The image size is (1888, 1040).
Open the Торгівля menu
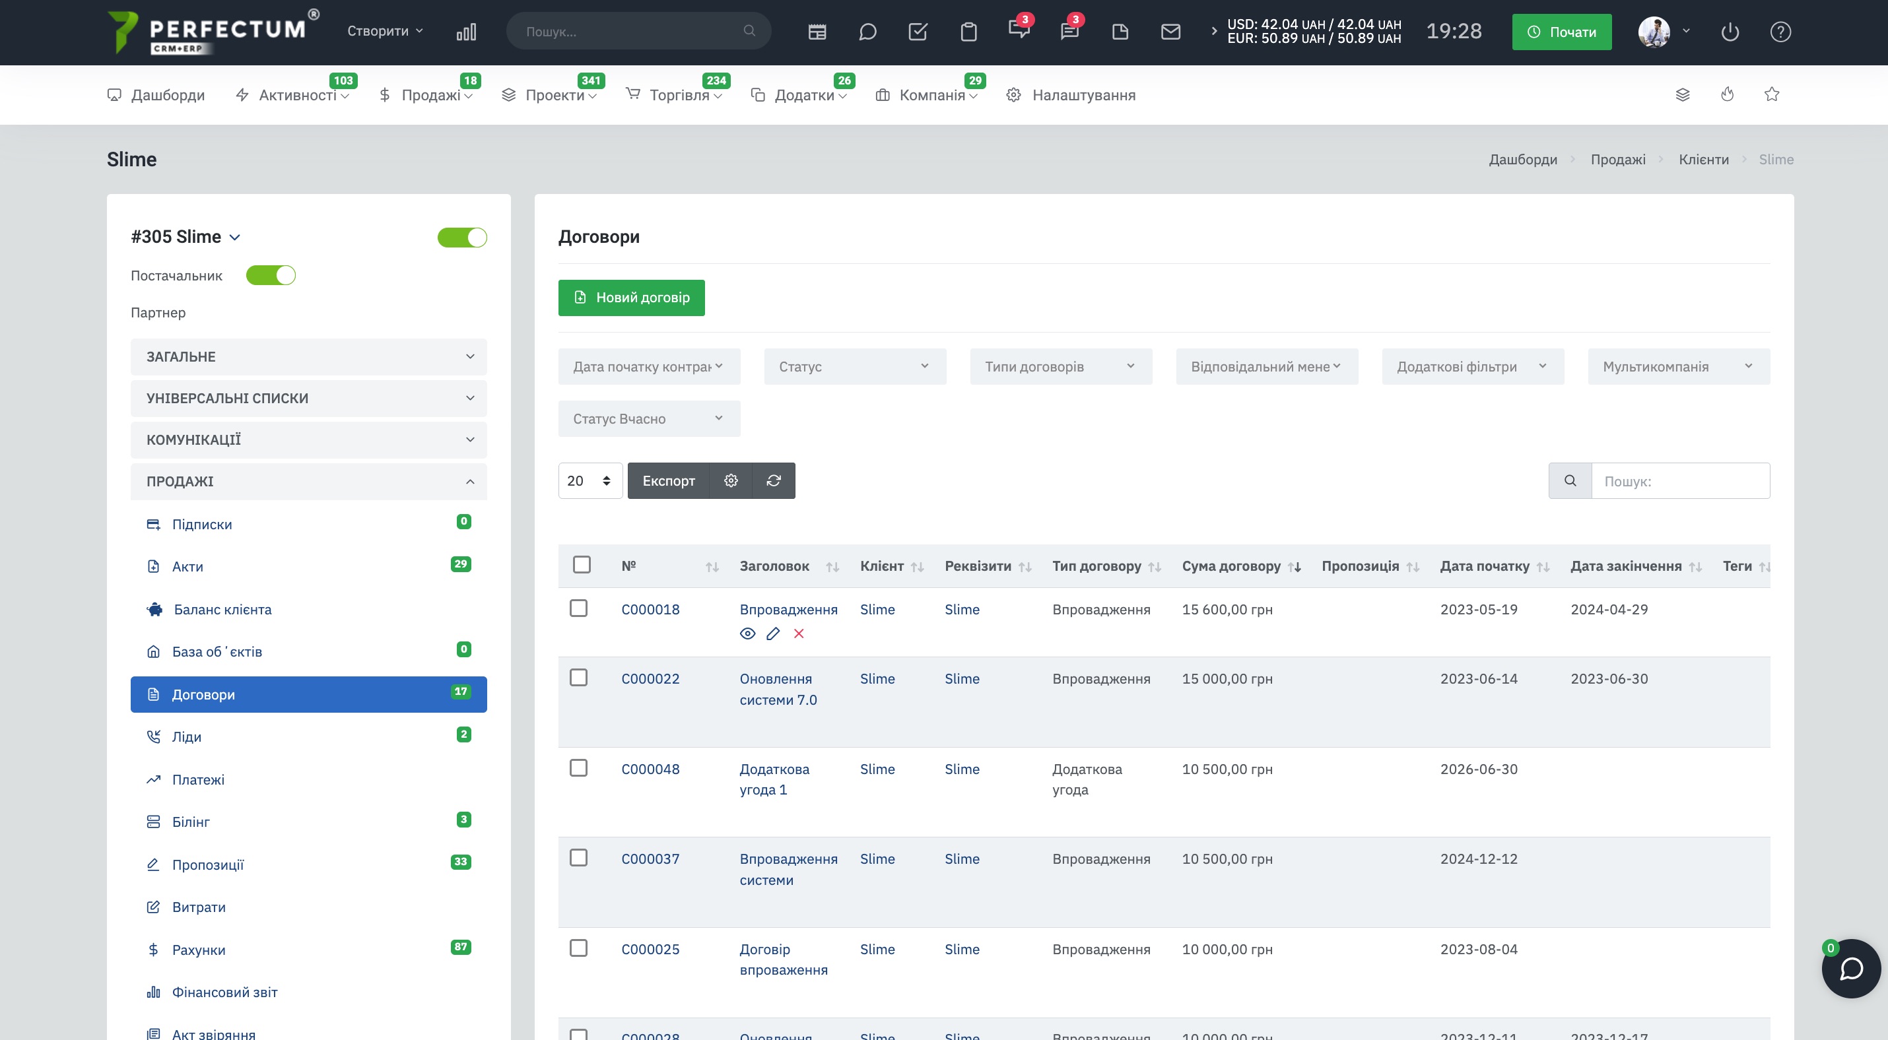674,95
